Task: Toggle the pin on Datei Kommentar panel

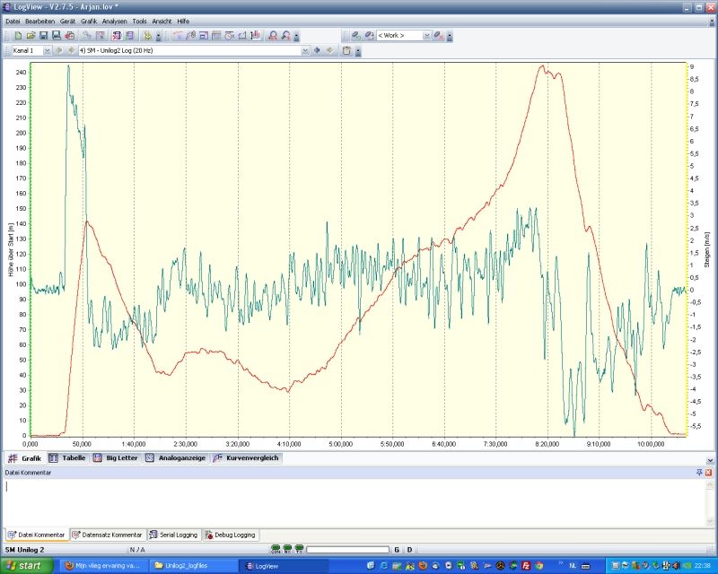Action: 699,473
